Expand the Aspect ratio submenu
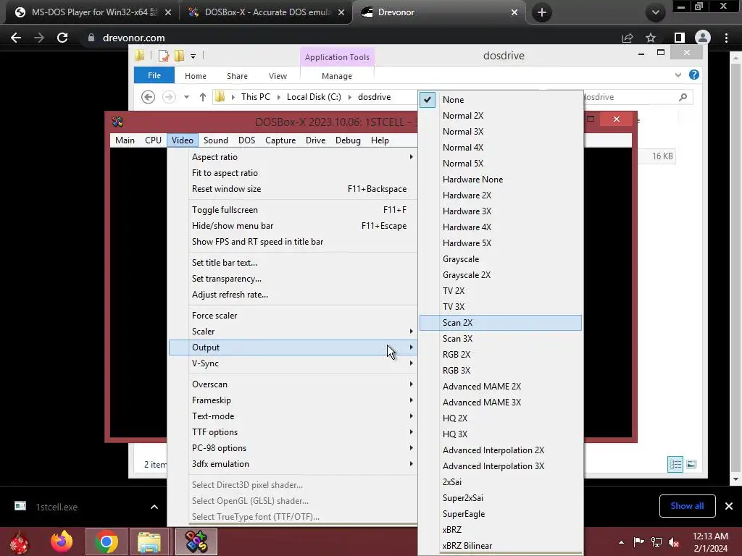 tap(293, 157)
